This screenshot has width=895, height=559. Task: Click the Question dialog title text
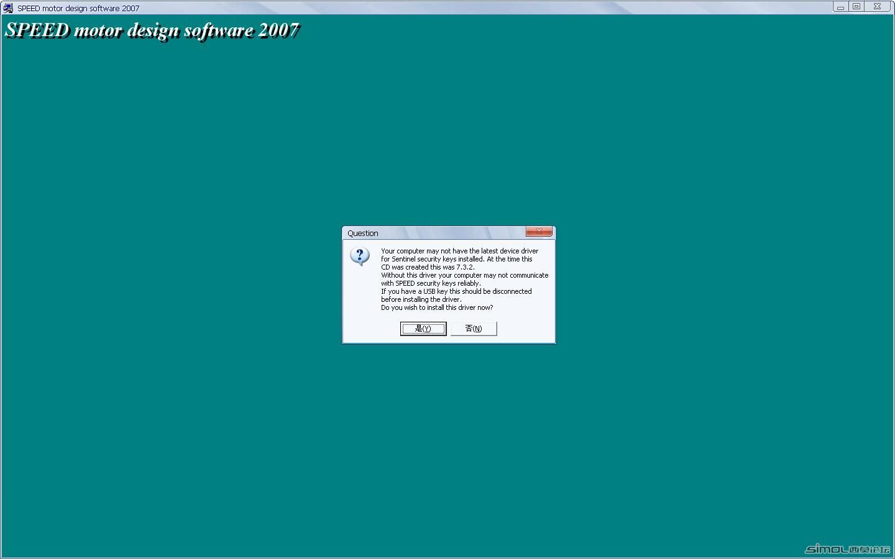363,234
